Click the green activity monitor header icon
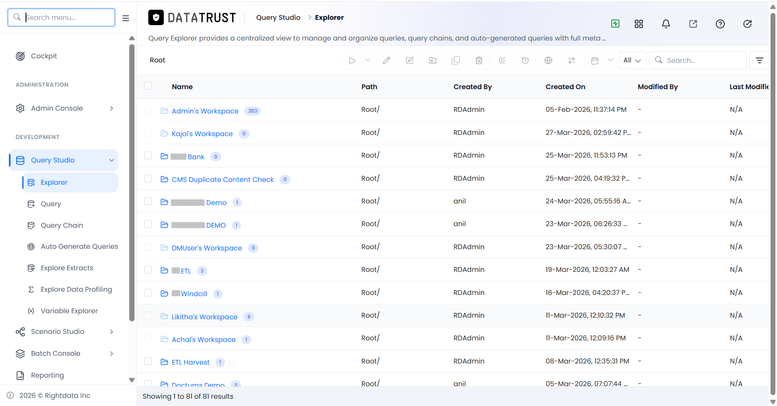The height and width of the screenshot is (406, 777). coord(615,24)
